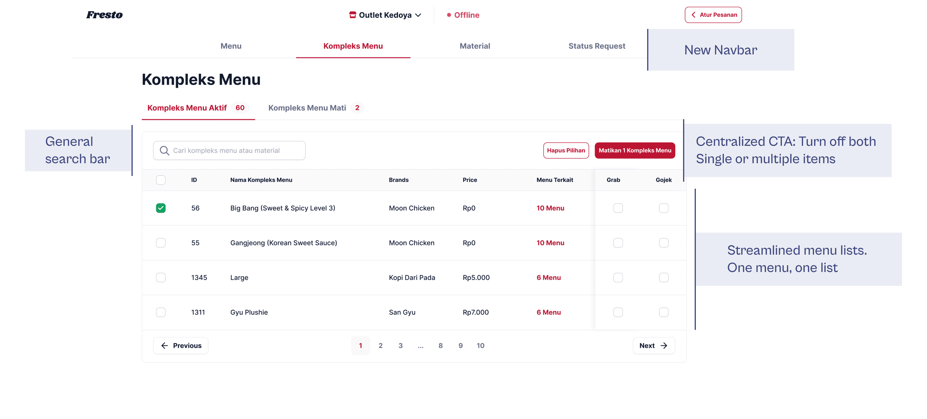
Task: Click the Fresto logo
Action: 104,15
